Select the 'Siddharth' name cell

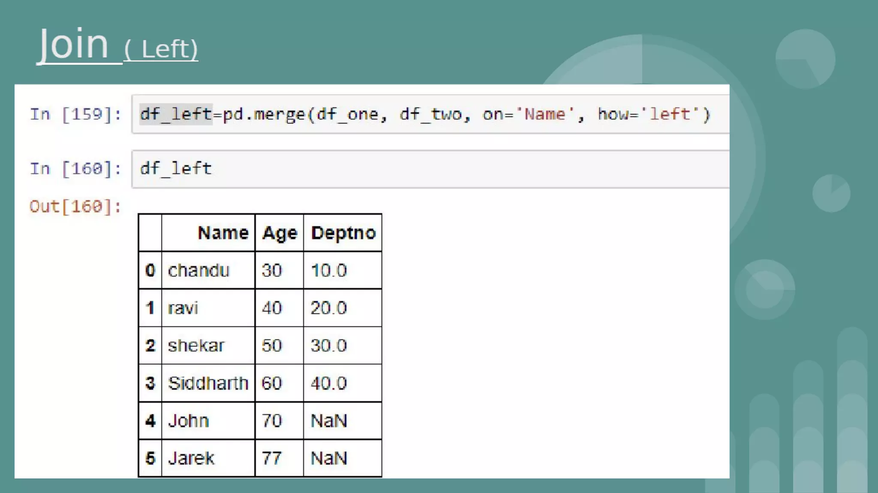click(x=208, y=383)
